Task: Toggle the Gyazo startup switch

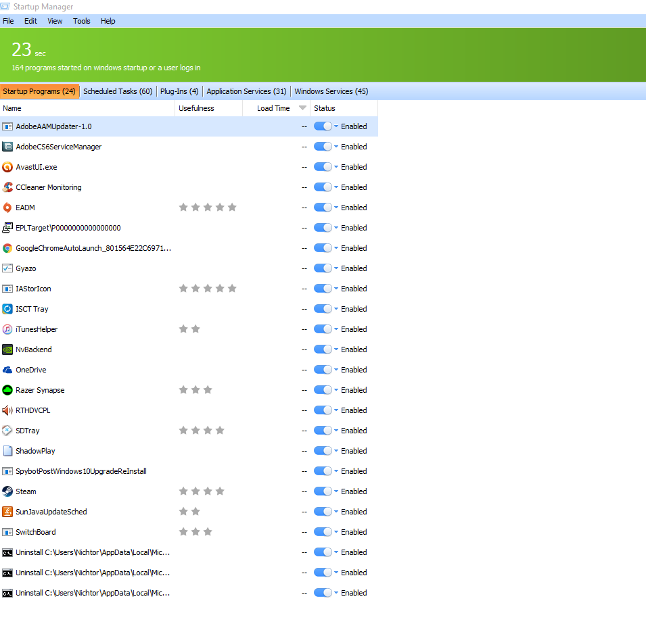Action: (323, 268)
